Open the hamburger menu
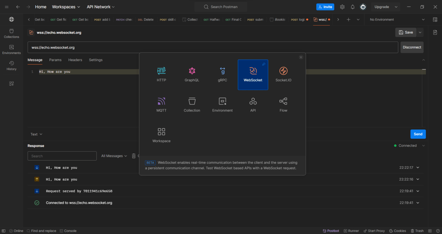This screenshot has height=234, width=442. click(6, 7)
